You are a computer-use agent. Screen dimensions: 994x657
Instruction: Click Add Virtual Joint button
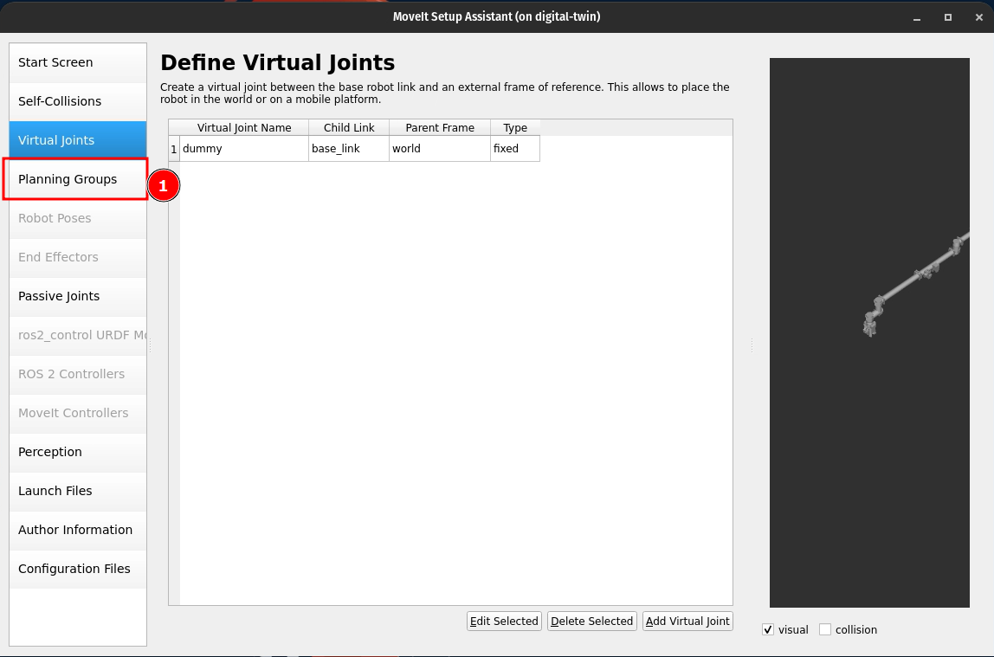point(687,621)
